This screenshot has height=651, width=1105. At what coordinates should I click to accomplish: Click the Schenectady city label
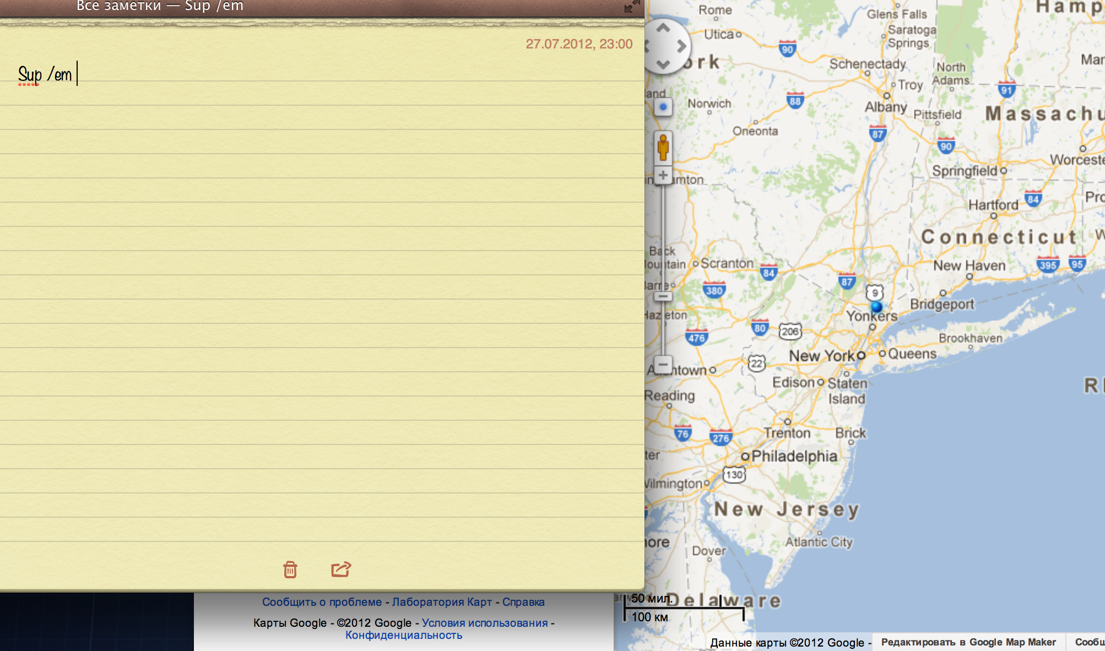[x=868, y=64]
